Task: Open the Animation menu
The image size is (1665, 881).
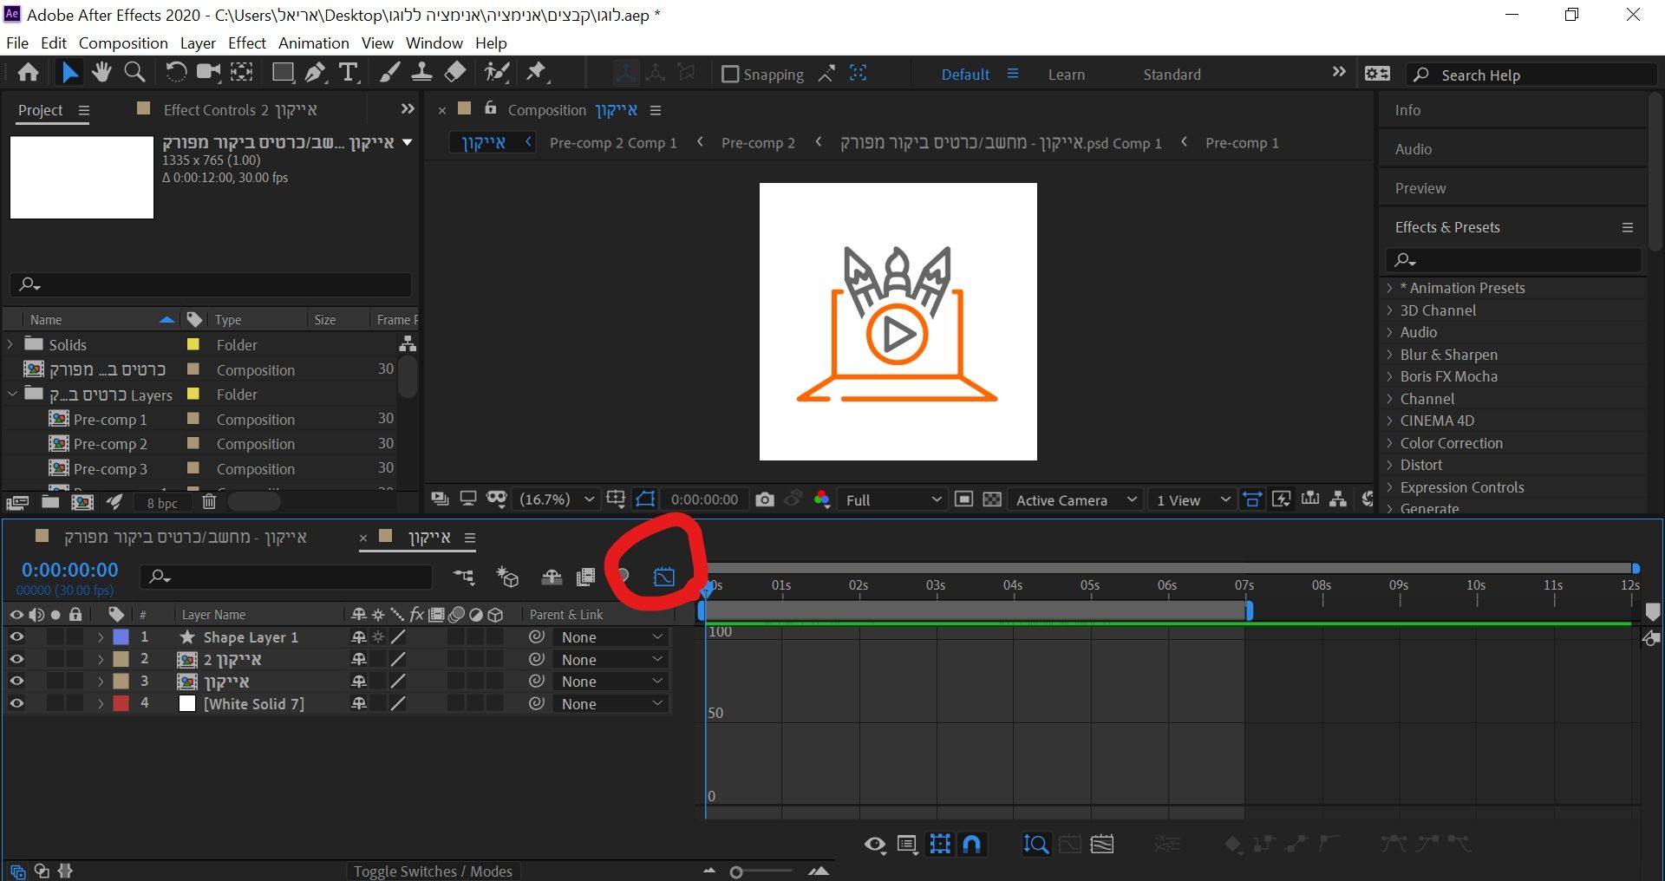Action: pyautogui.click(x=313, y=42)
